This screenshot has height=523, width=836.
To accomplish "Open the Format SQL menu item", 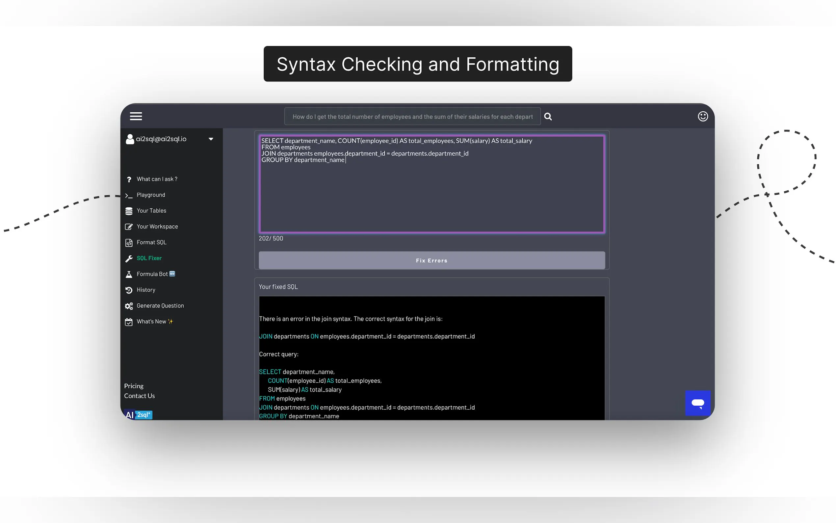I will (x=151, y=242).
